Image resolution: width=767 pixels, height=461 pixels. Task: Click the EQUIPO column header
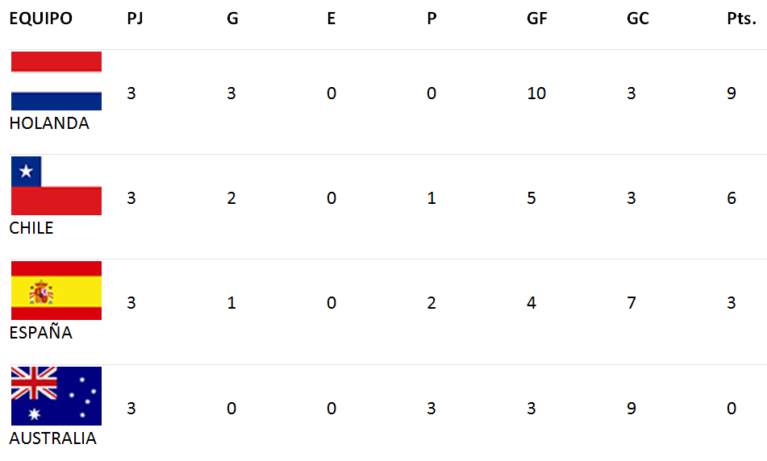(40, 19)
